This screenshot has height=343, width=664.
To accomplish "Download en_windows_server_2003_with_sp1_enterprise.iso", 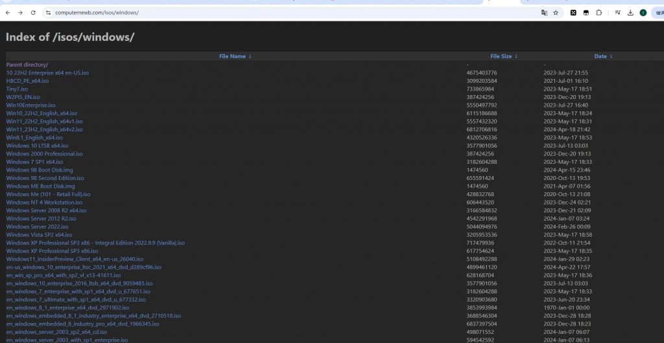I will tap(67, 340).
